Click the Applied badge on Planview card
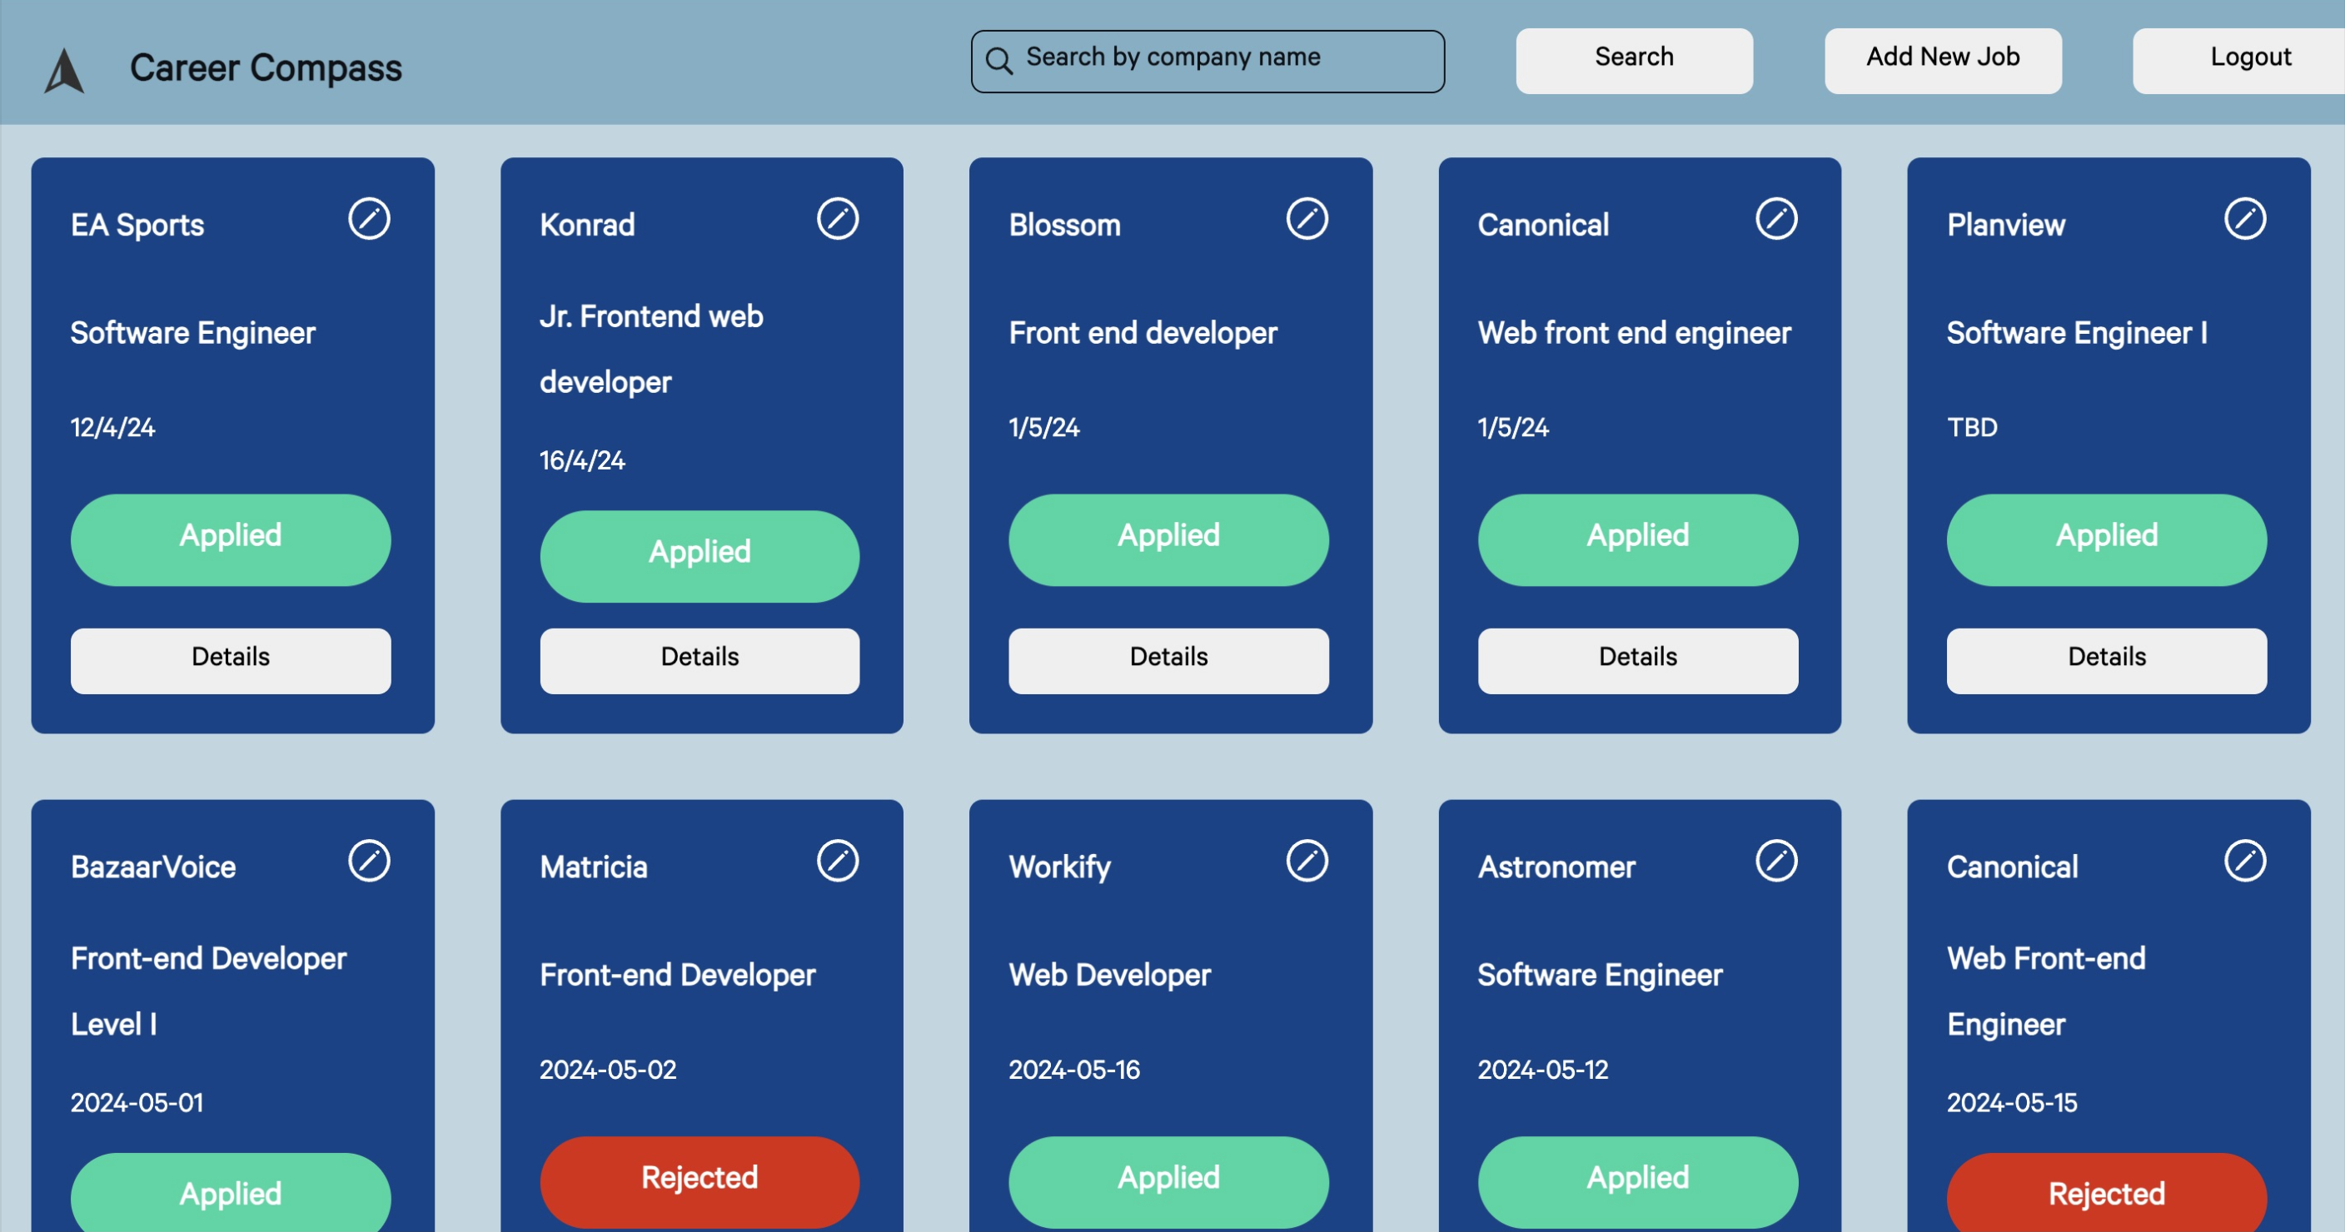 click(2107, 539)
